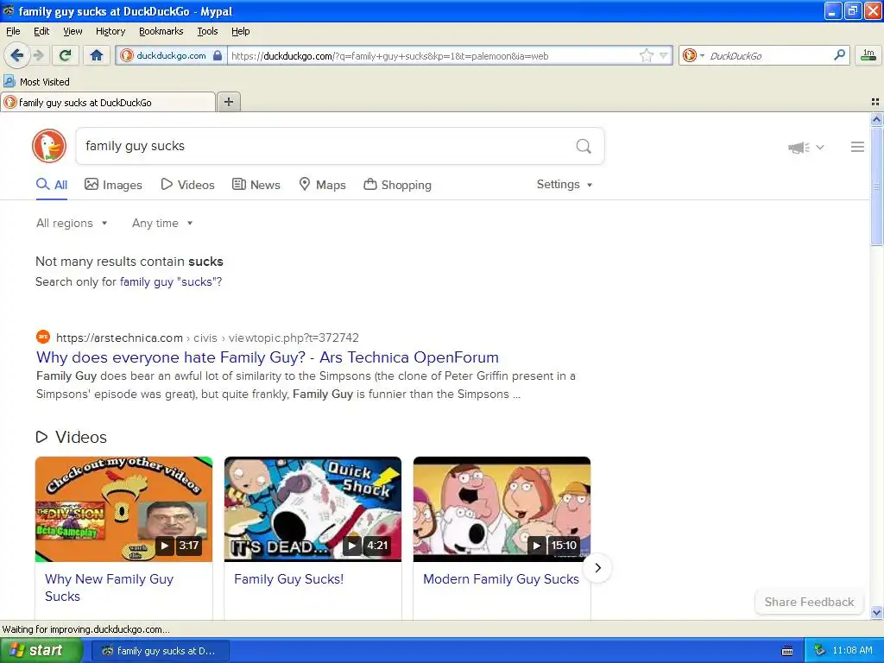Image resolution: width=884 pixels, height=663 pixels.
Task: Open the Tools menu
Action: point(207,31)
